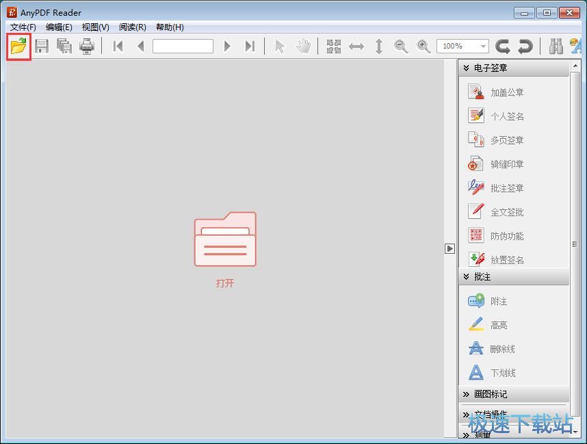Collapse the 批注 panel section
The height and width of the screenshot is (444, 587).
click(467, 276)
